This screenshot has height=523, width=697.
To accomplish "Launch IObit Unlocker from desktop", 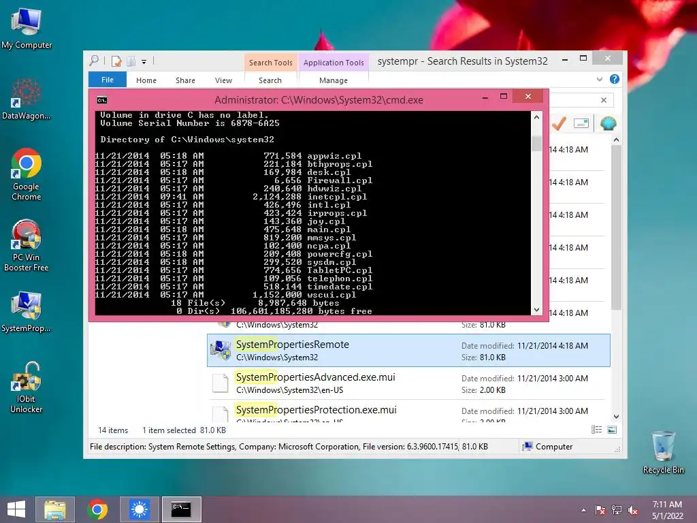I will tap(26, 387).
